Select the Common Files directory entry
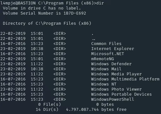 [106, 44]
